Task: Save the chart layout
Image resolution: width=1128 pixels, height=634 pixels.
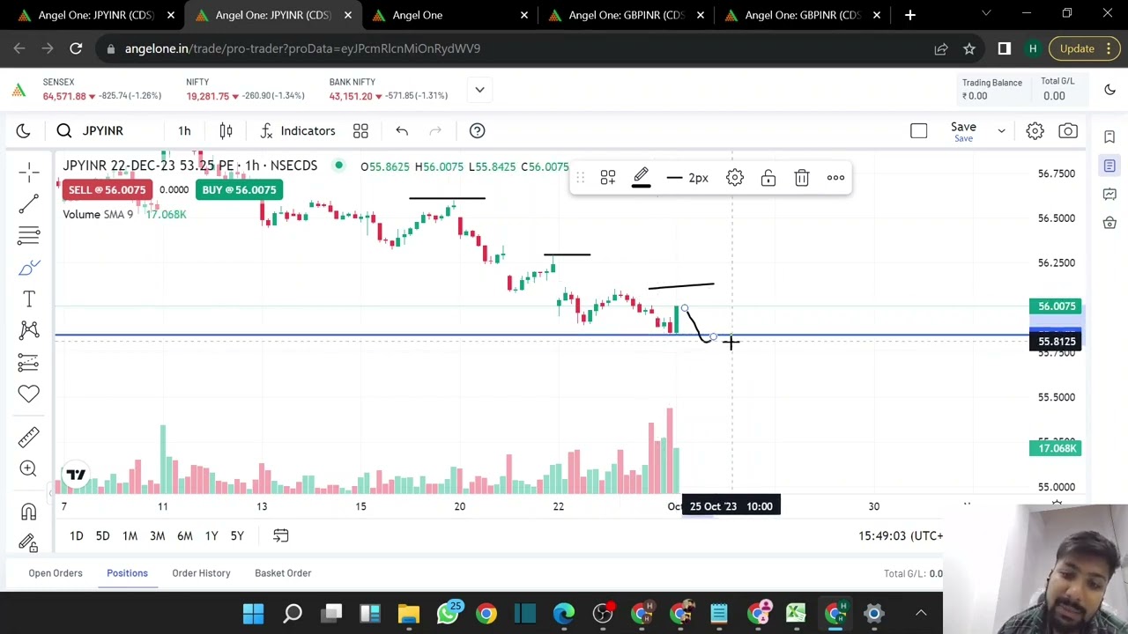Action: point(963,130)
